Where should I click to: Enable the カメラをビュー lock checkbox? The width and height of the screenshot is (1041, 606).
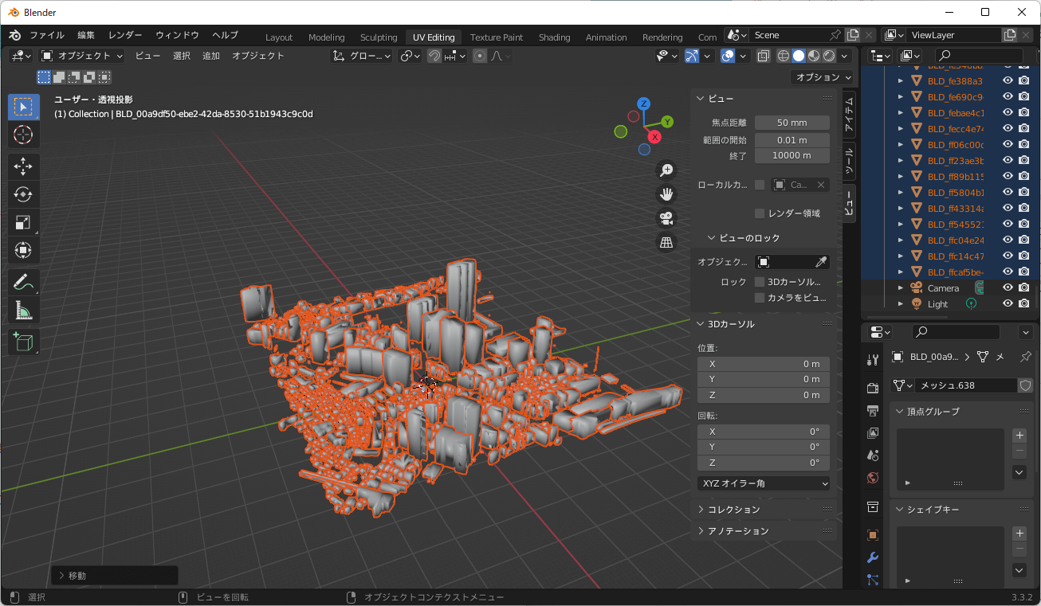760,298
